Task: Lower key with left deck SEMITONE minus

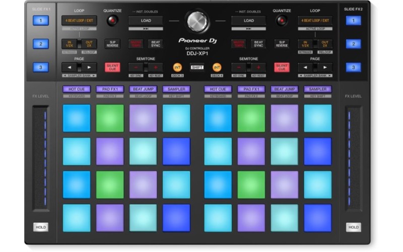Action: click(x=136, y=68)
